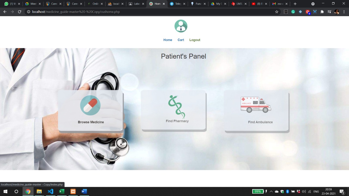Open the Windows Start menu

5,191
